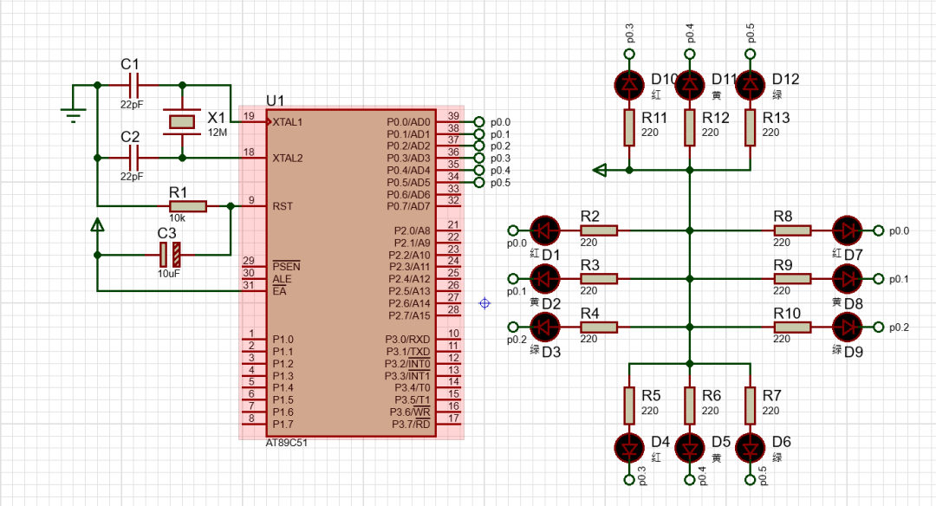The height and width of the screenshot is (506, 936).
Task: Click the P1.0 pin label
Action: pos(283,339)
